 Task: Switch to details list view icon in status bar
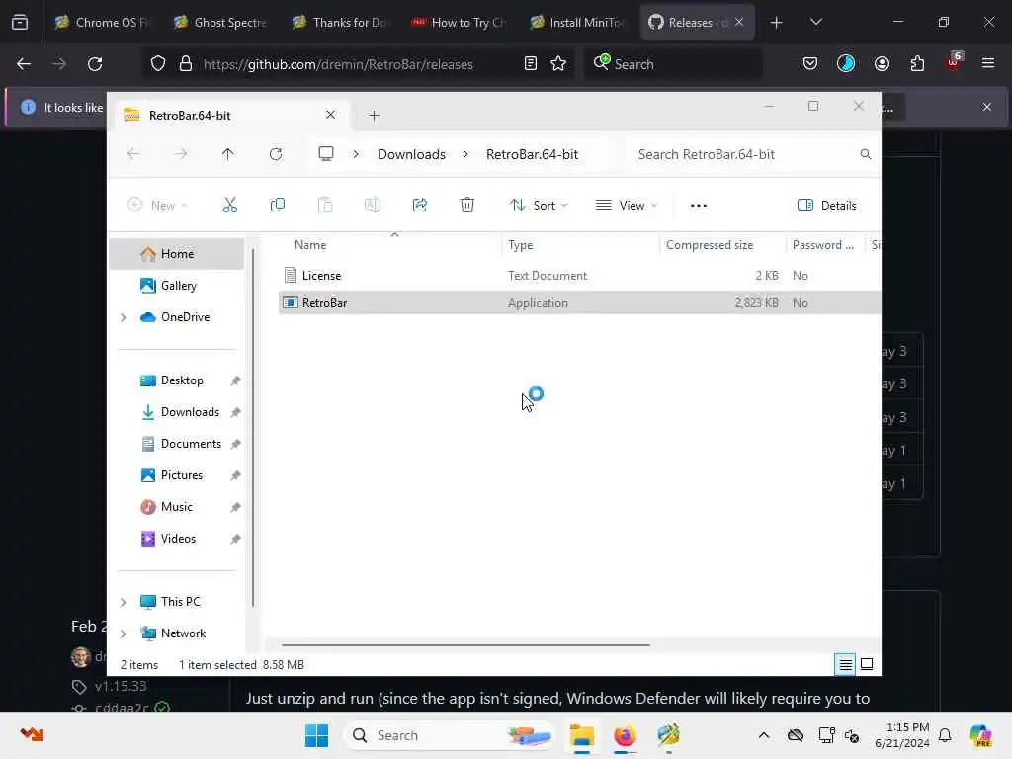click(846, 664)
